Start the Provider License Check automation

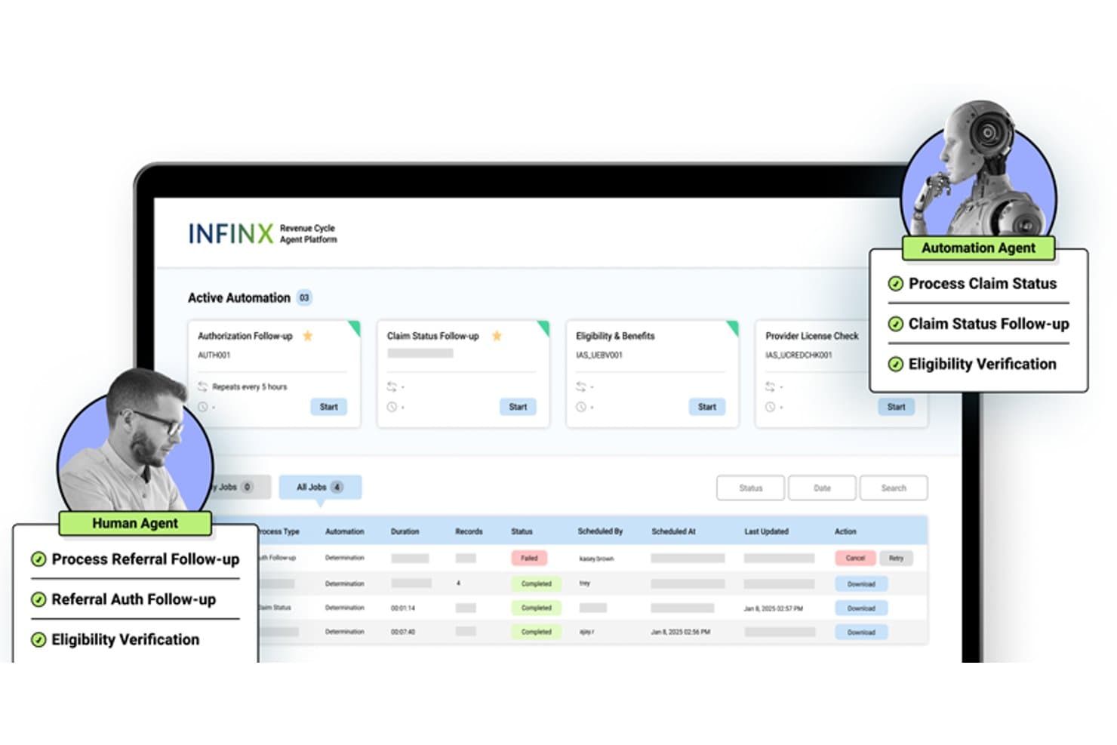coord(896,407)
